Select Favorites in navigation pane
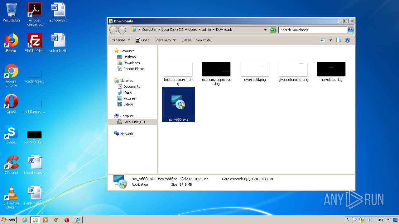The width and height of the screenshot is (399, 224). click(x=124, y=51)
